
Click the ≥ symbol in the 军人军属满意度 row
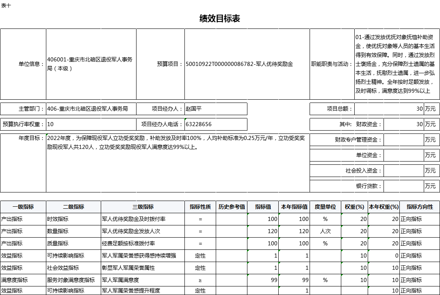point(200,280)
